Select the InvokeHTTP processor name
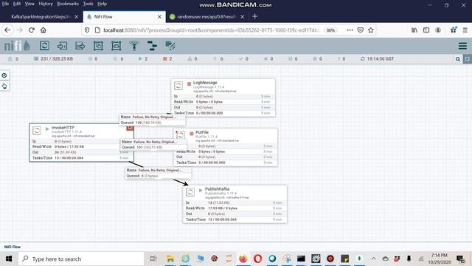Image resolution: width=472 pixels, height=266 pixels. [x=63, y=128]
